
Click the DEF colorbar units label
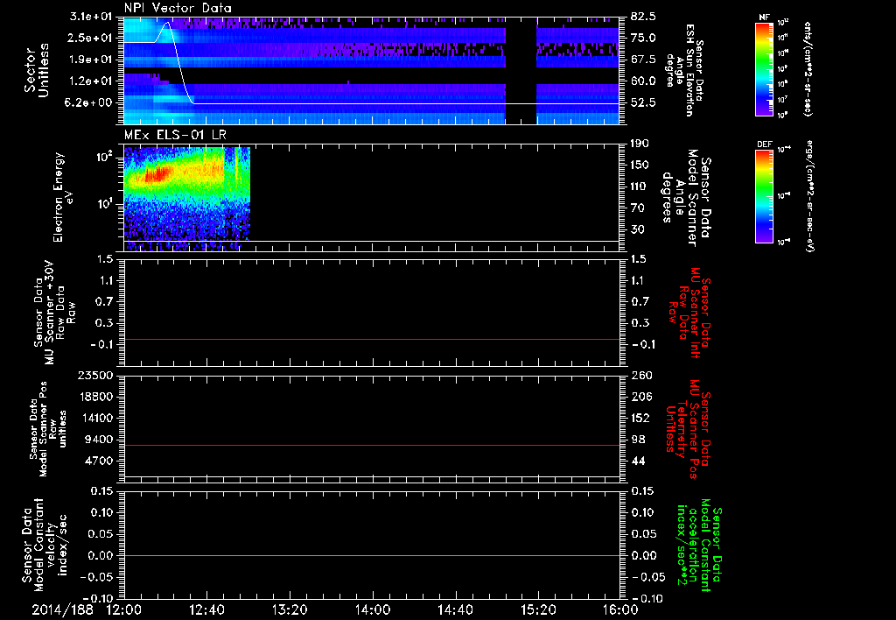click(810, 196)
